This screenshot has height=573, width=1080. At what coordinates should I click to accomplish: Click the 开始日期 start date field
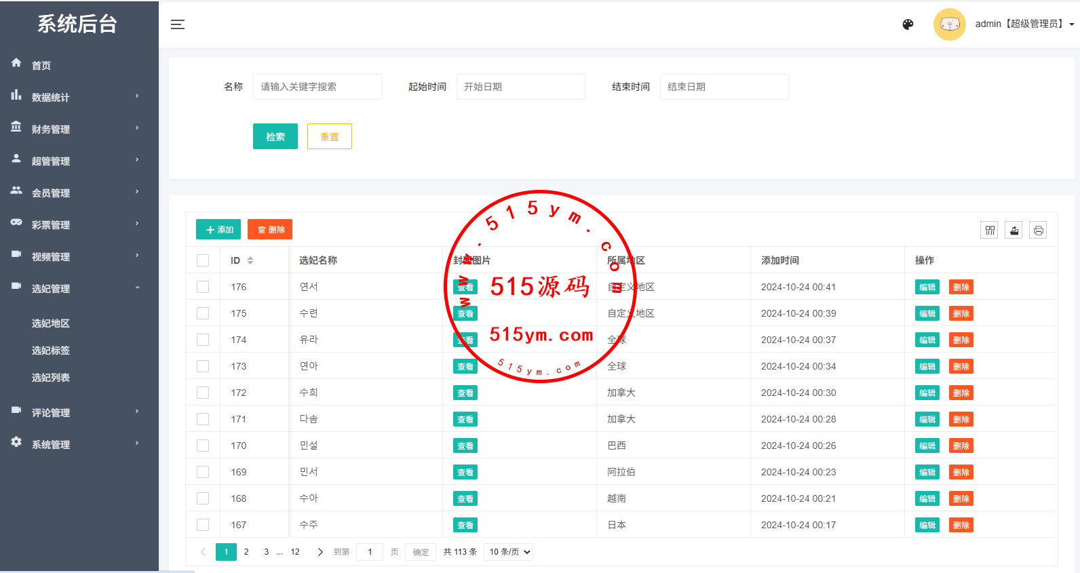tap(520, 87)
